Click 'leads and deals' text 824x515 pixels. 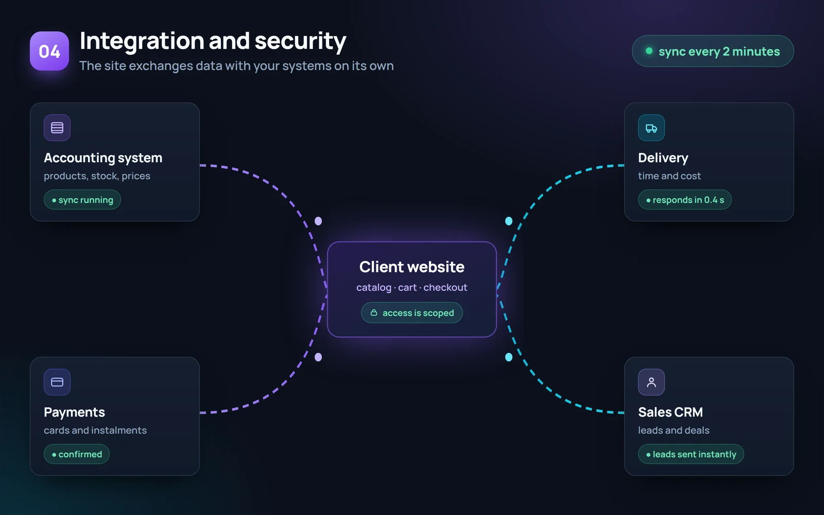coord(674,431)
